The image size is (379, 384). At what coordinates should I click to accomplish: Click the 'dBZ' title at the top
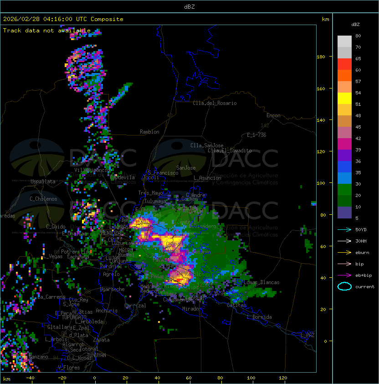pyautogui.click(x=189, y=6)
